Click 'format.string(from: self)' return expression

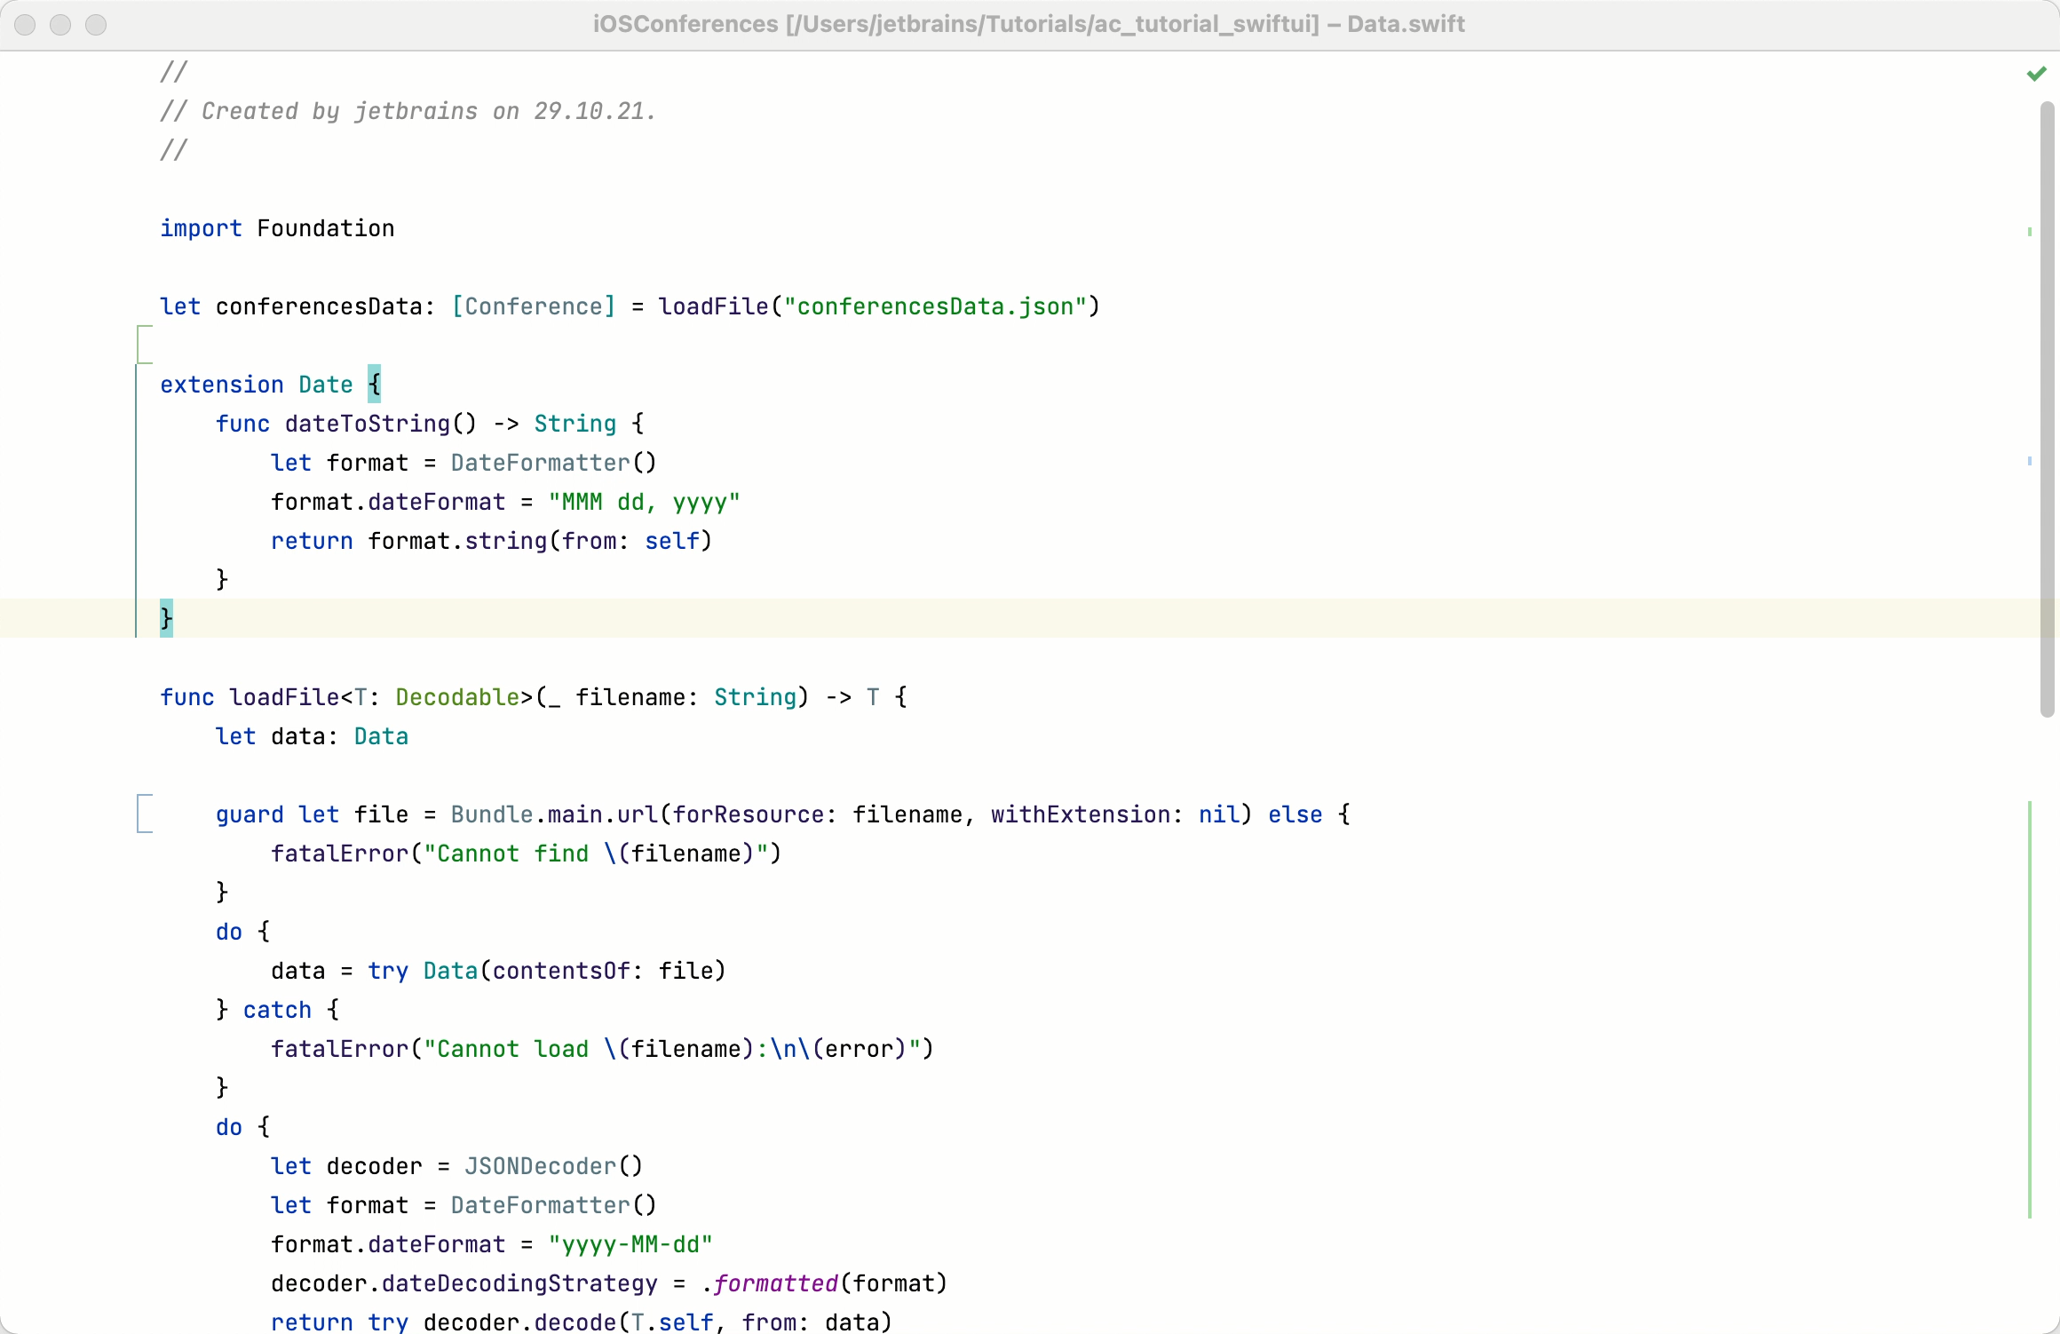coord(540,541)
